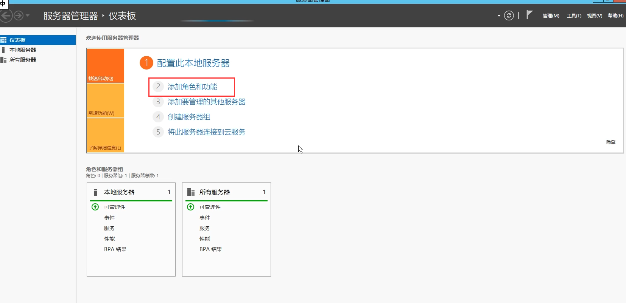
Task: Click 事件 in 本地服务器 tile
Action: [109, 218]
